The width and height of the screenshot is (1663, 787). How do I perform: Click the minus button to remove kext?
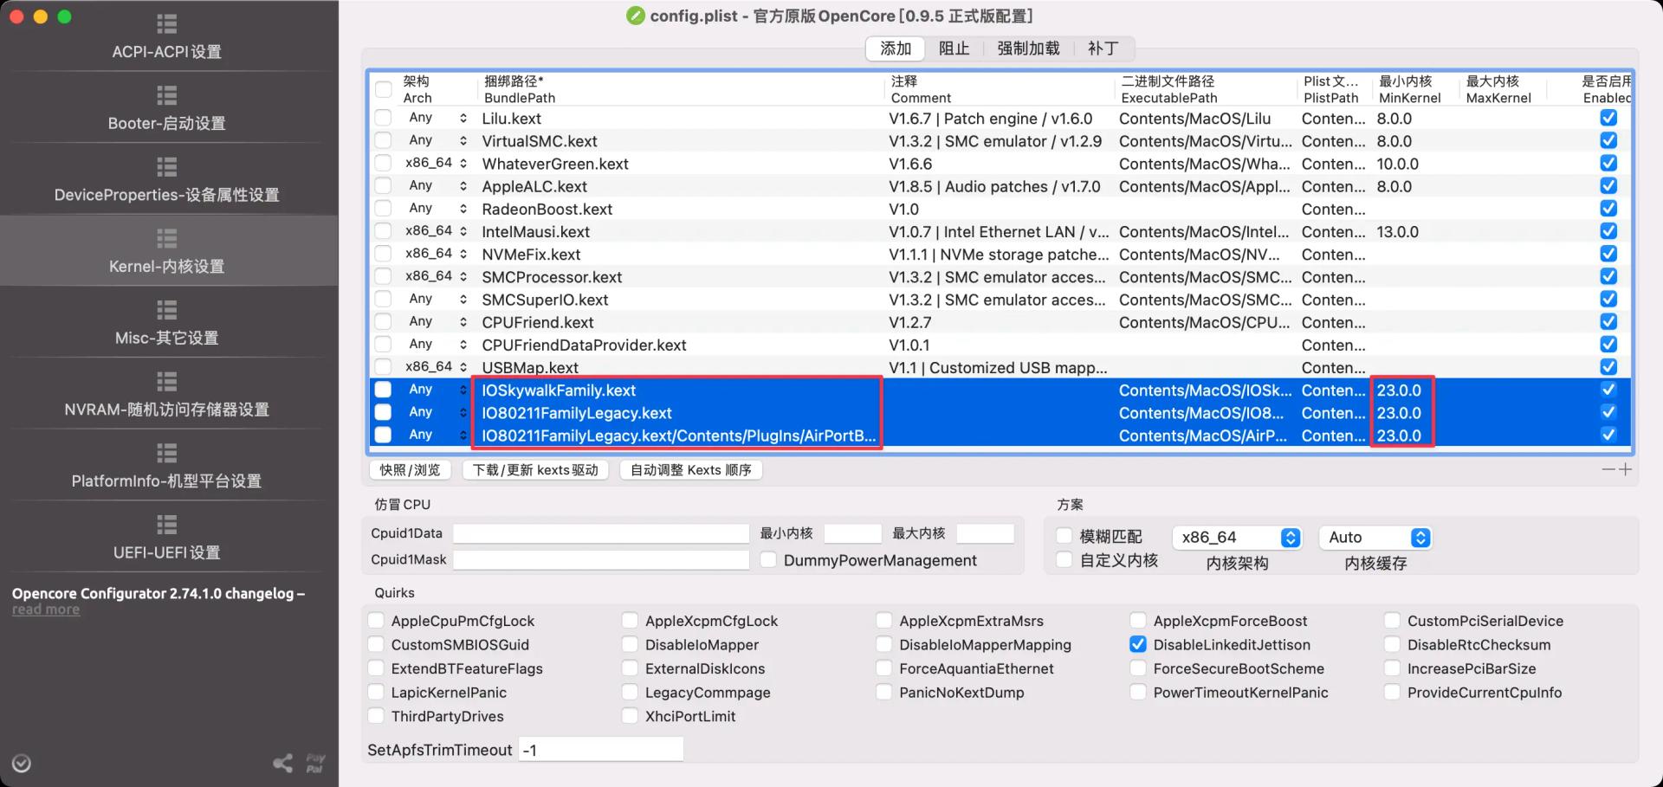1608,469
